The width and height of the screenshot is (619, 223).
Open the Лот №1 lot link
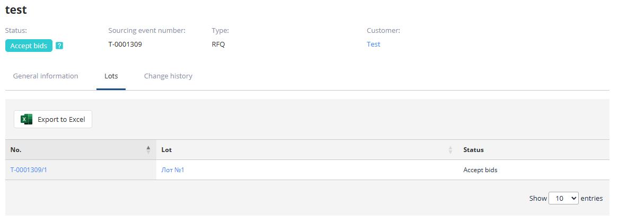click(173, 170)
